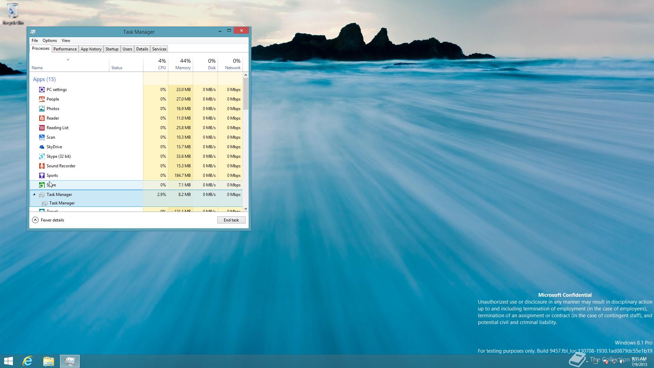The width and height of the screenshot is (654, 368).
Task: Sort by the Status column header
Action: tap(126, 64)
